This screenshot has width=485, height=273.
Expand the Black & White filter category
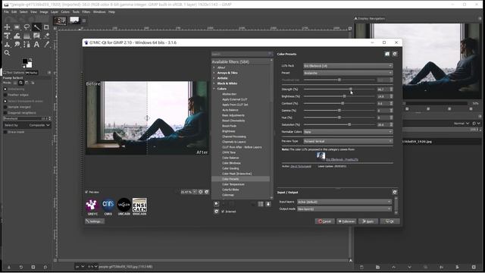(214, 83)
